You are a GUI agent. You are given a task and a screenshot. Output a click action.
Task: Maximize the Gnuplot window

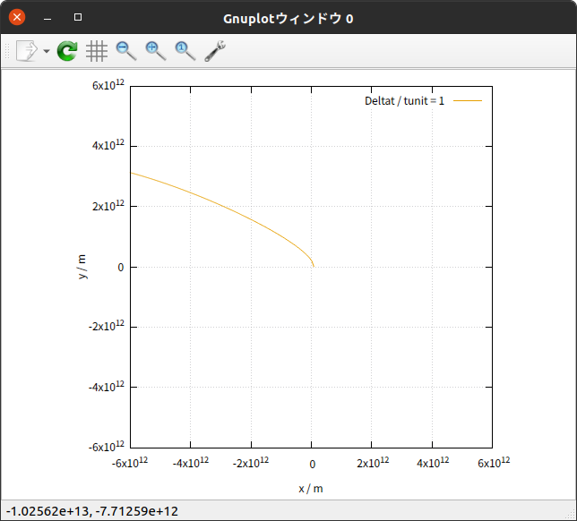(78, 17)
